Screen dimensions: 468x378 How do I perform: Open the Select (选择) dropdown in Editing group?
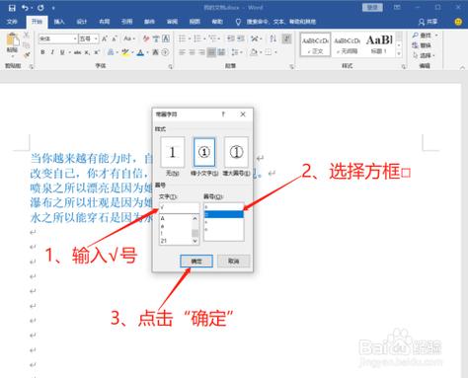pos(424,55)
